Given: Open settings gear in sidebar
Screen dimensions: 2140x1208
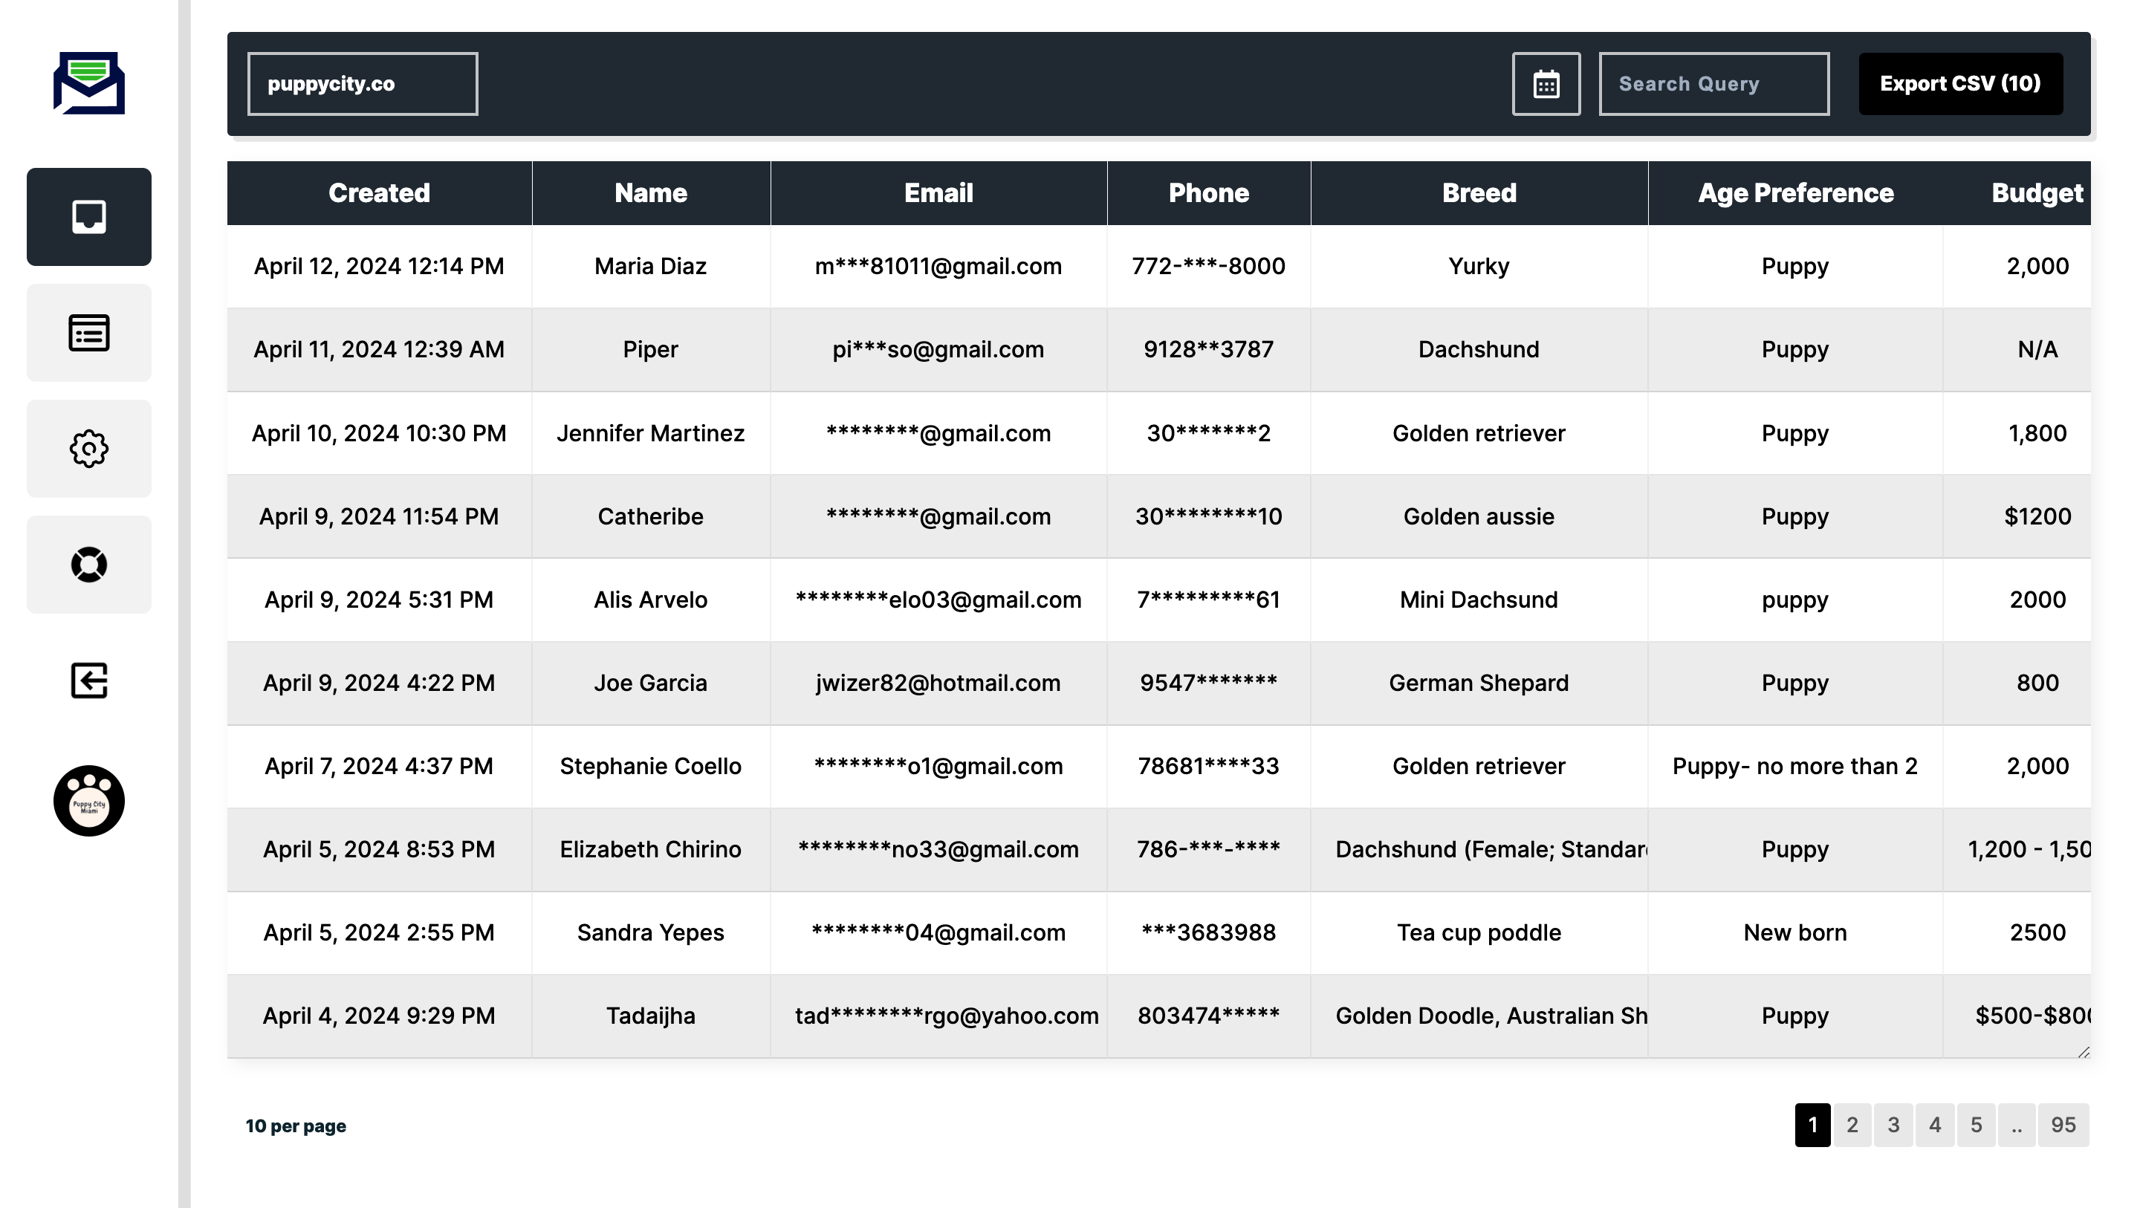Looking at the screenshot, I should [x=89, y=449].
